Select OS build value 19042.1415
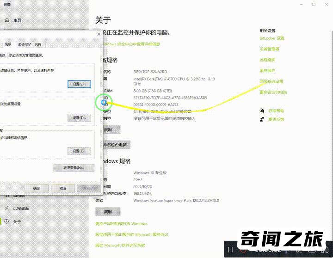Image resolution: width=333 pixels, height=258 pixels. (142, 194)
